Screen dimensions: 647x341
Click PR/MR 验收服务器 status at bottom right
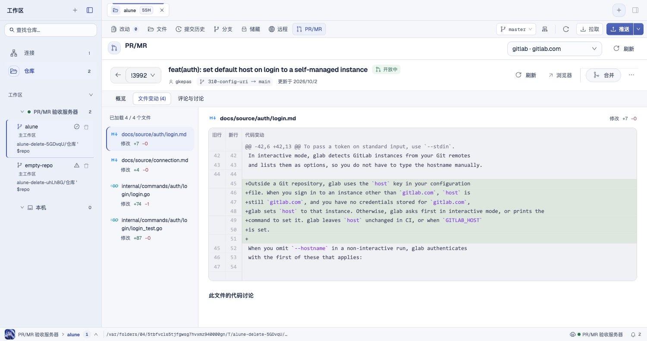[597, 335]
